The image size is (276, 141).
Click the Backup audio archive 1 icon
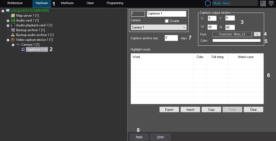click(x=13, y=35)
